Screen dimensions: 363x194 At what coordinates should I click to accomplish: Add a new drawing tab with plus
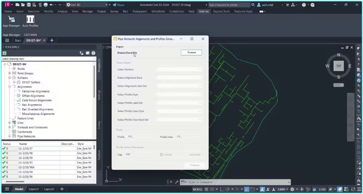52,41
